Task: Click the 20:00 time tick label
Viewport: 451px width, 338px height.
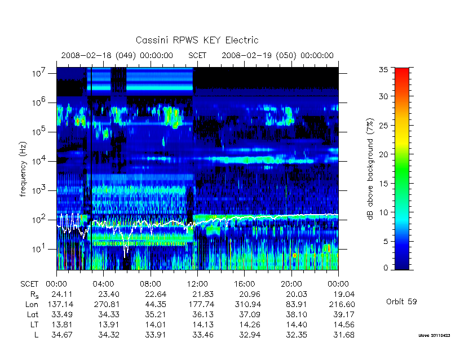Action: 291,284
